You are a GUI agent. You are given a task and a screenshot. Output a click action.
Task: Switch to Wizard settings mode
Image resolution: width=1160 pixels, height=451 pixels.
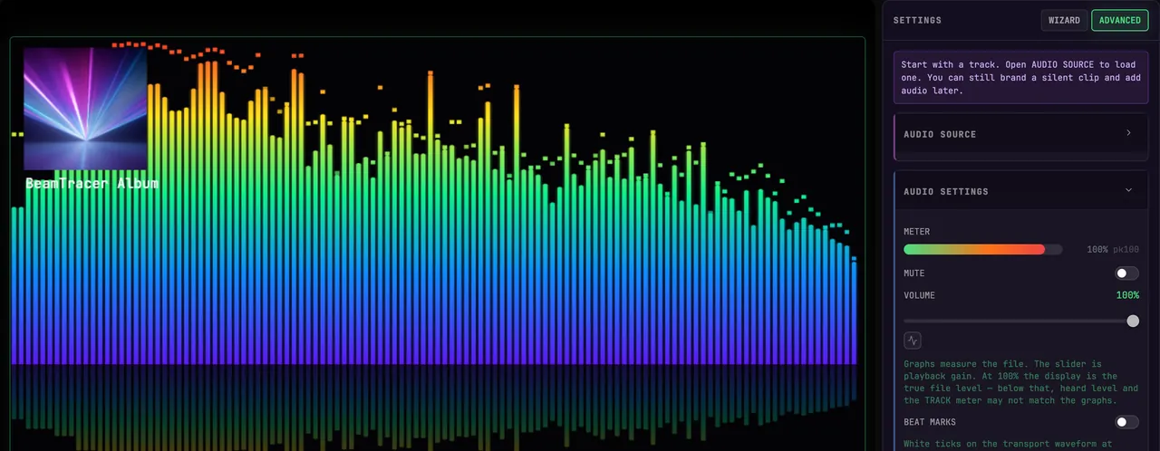coord(1064,20)
